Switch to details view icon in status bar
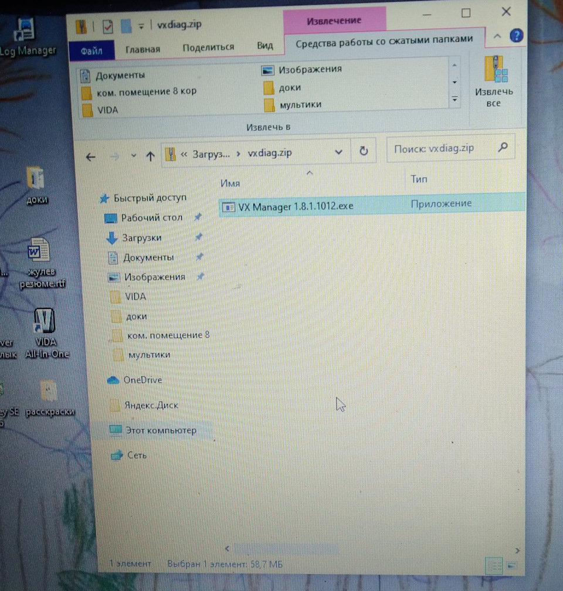The width and height of the screenshot is (563, 591). pyautogui.click(x=494, y=565)
